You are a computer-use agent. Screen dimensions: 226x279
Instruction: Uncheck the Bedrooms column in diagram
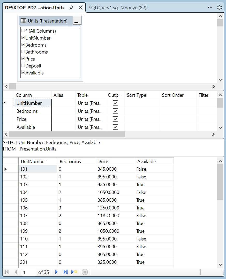(x=23, y=44)
